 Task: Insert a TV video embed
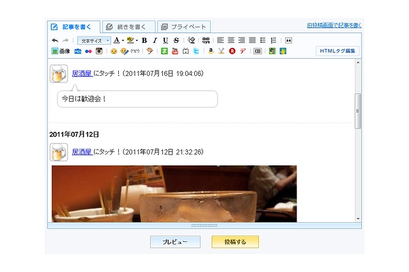coord(185,51)
